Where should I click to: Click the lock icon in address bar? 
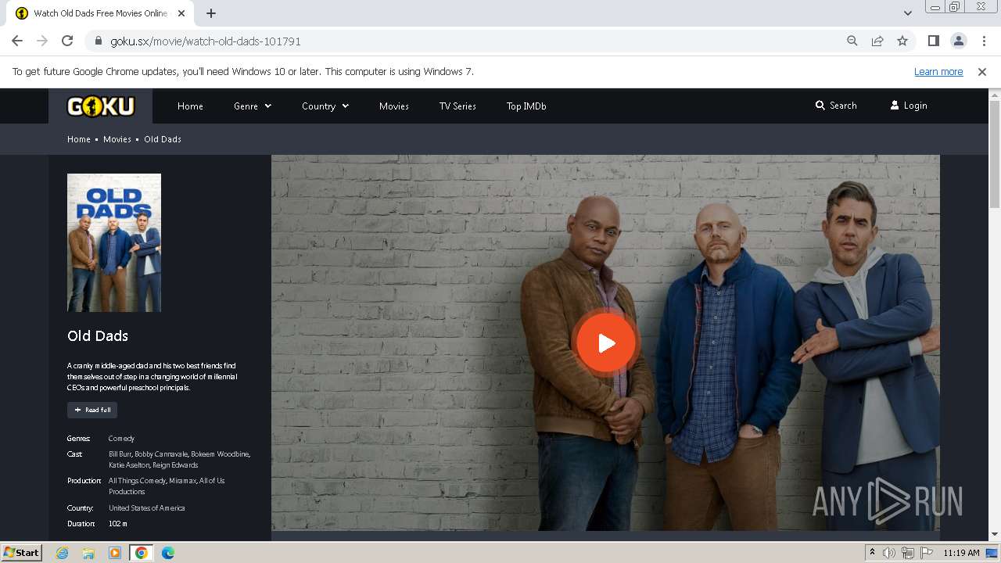click(x=98, y=41)
